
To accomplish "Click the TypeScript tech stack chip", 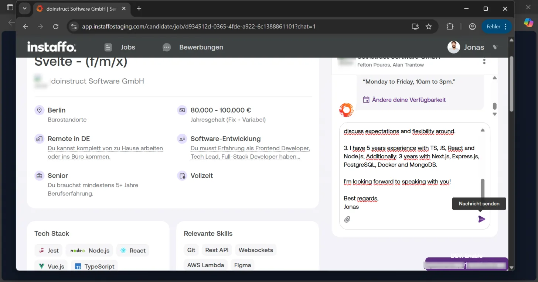I will [95, 266].
